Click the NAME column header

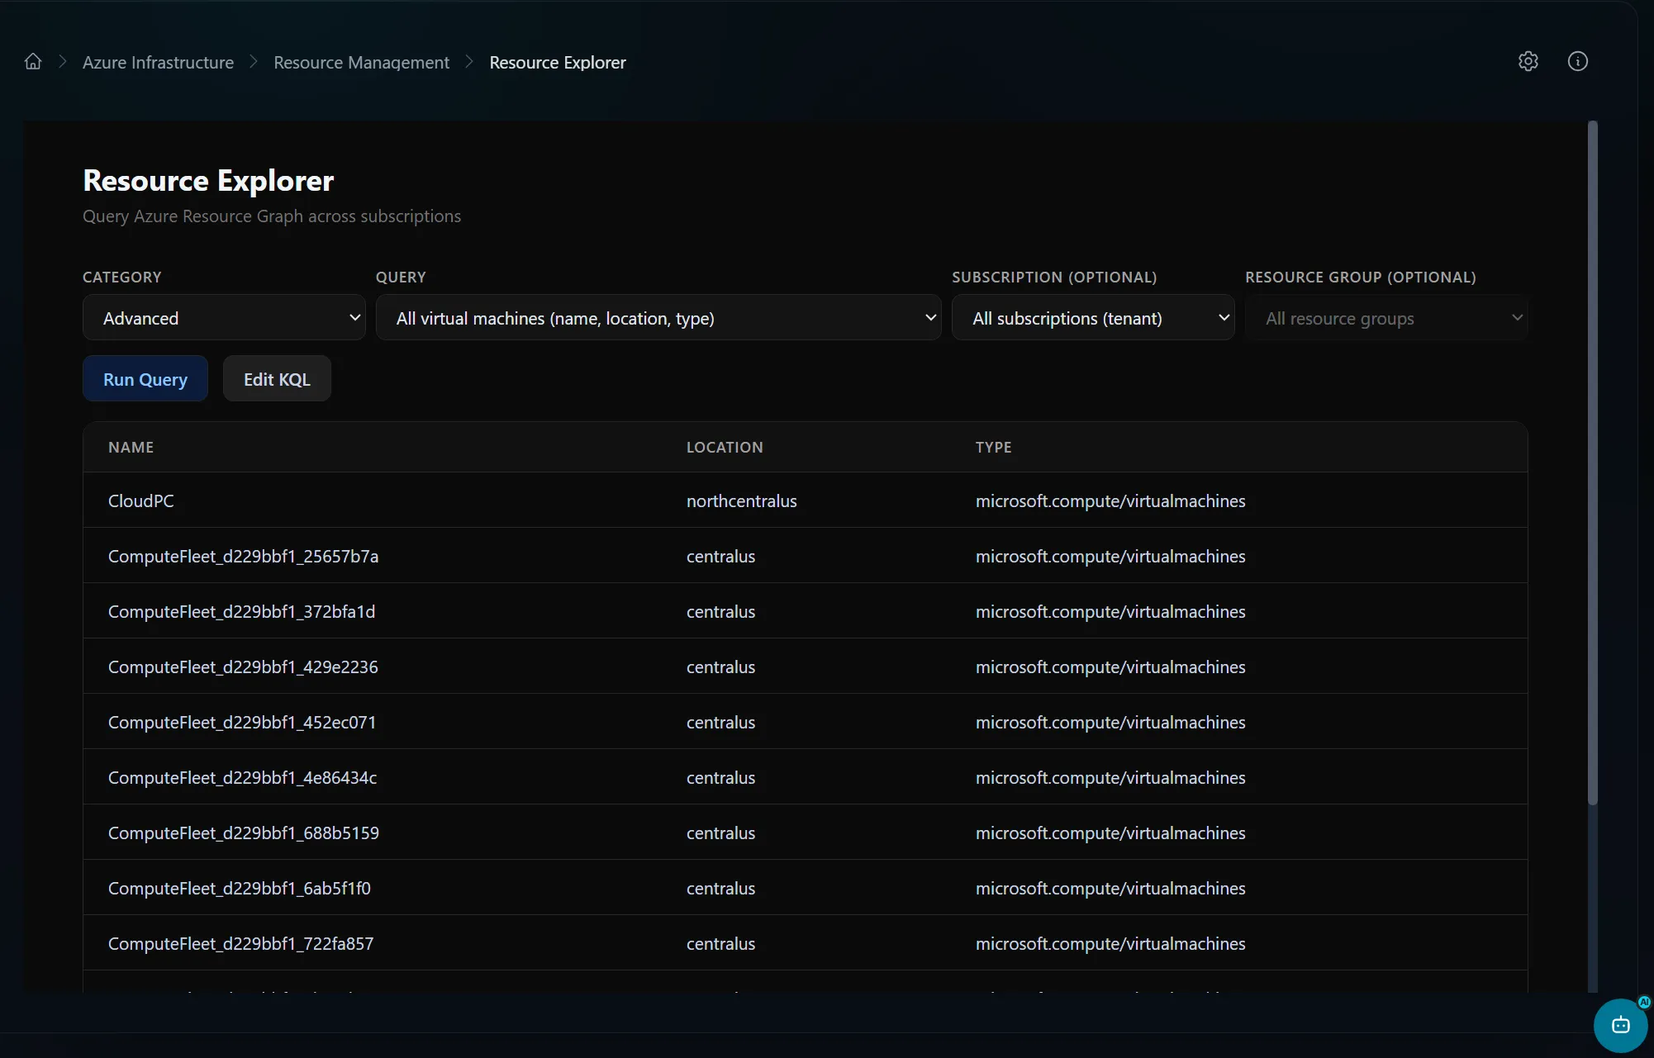[x=131, y=447]
